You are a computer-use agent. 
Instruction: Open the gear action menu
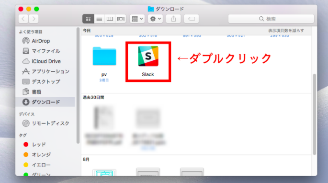pyautogui.click(x=155, y=19)
